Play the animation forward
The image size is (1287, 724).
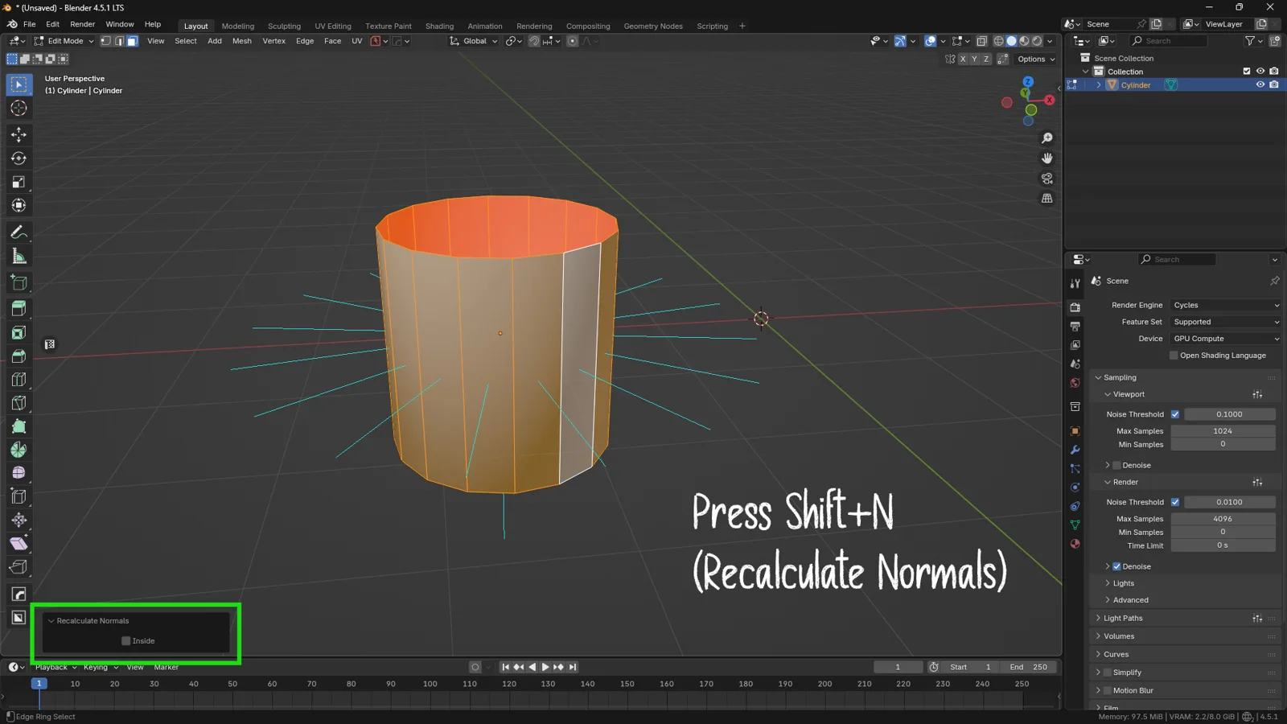click(x=545, y=667)
